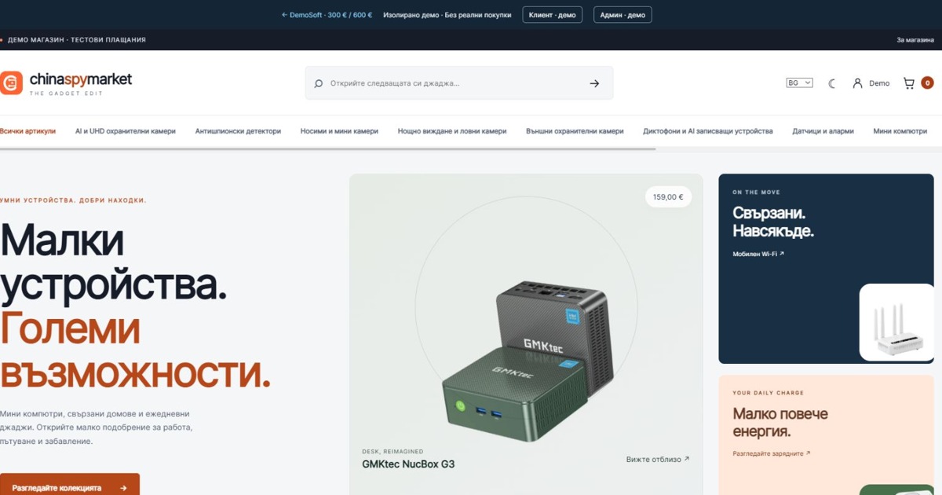Open AI и UHD охранителни камери category
The height and width of the screenshot is (495, 942).
126,131
